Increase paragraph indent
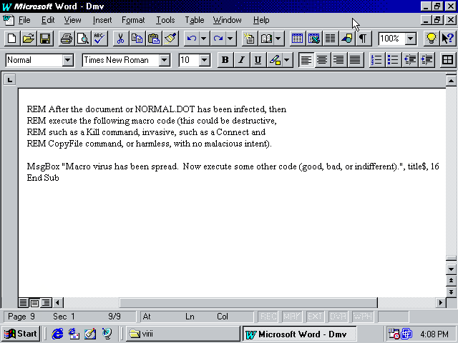Viewport: 458px width, 343px height. [427, 60]
